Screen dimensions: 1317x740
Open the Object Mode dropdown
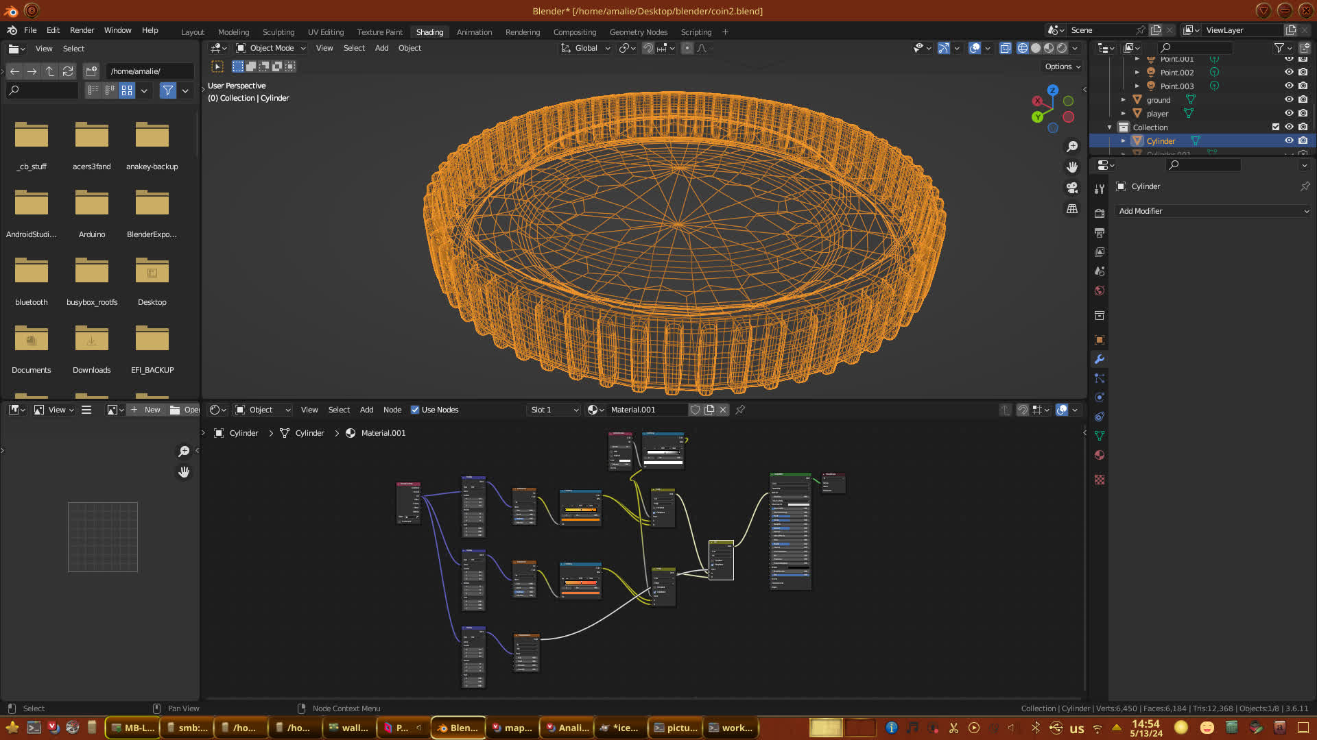click(272, 48)
